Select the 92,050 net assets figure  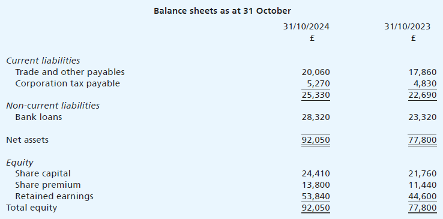coord(316,140)
